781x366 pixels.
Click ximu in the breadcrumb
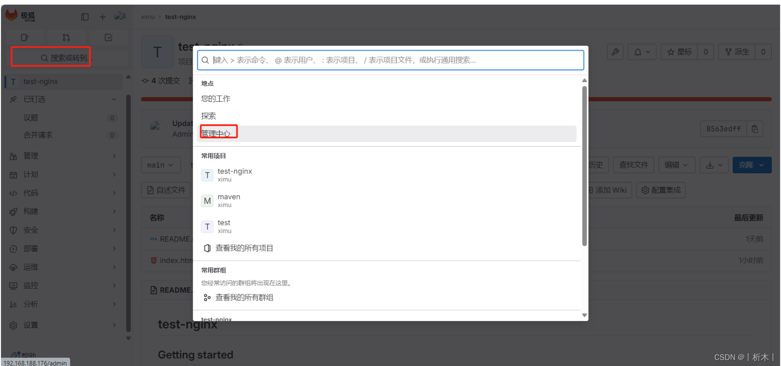tap(148, 17)
